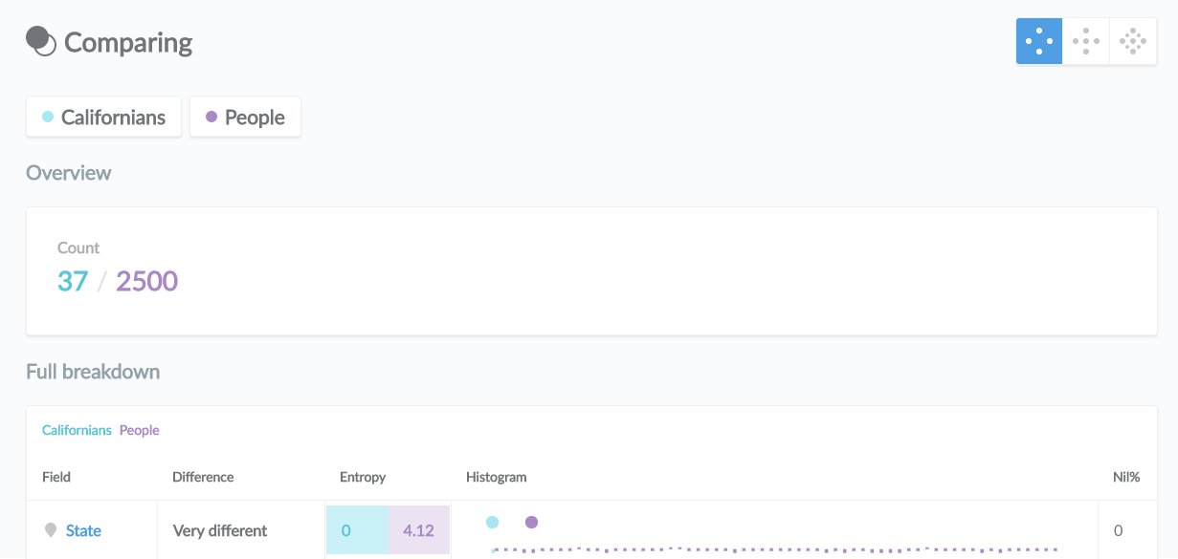Viewport: 1178px width, 559px height.
Task: Click the Difference column header
Action: 203,477
